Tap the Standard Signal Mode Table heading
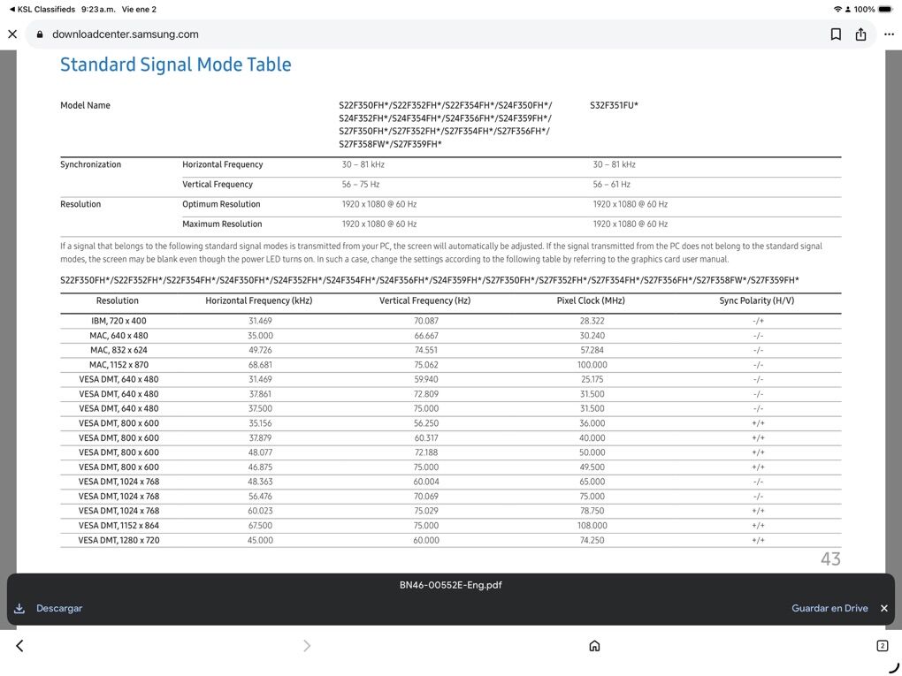 (175, 65)
